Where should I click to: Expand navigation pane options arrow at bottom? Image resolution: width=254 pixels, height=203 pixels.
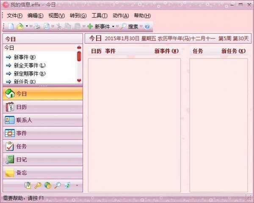click(77, 185)
